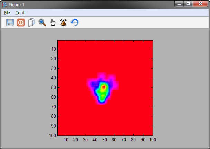
Task: Click the Figure 1 title text
Action: pos(16,5)
